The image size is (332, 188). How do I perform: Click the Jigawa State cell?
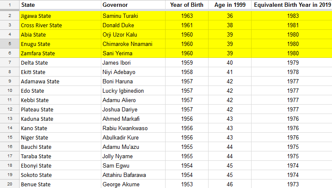(x=60, y=16)
